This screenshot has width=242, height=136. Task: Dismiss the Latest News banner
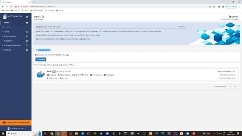tap(181, 27)
